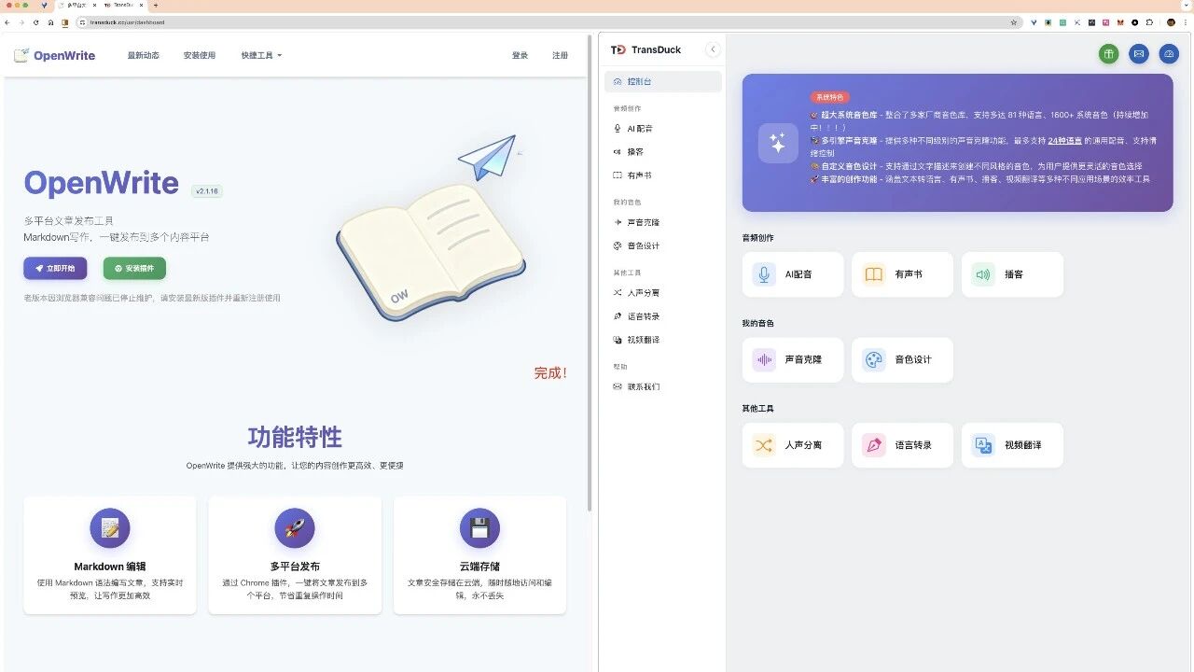Select 声音克隆 in the TransDuck sidebar
This screenshot has height=672, width=1194.
pos(663,222)
